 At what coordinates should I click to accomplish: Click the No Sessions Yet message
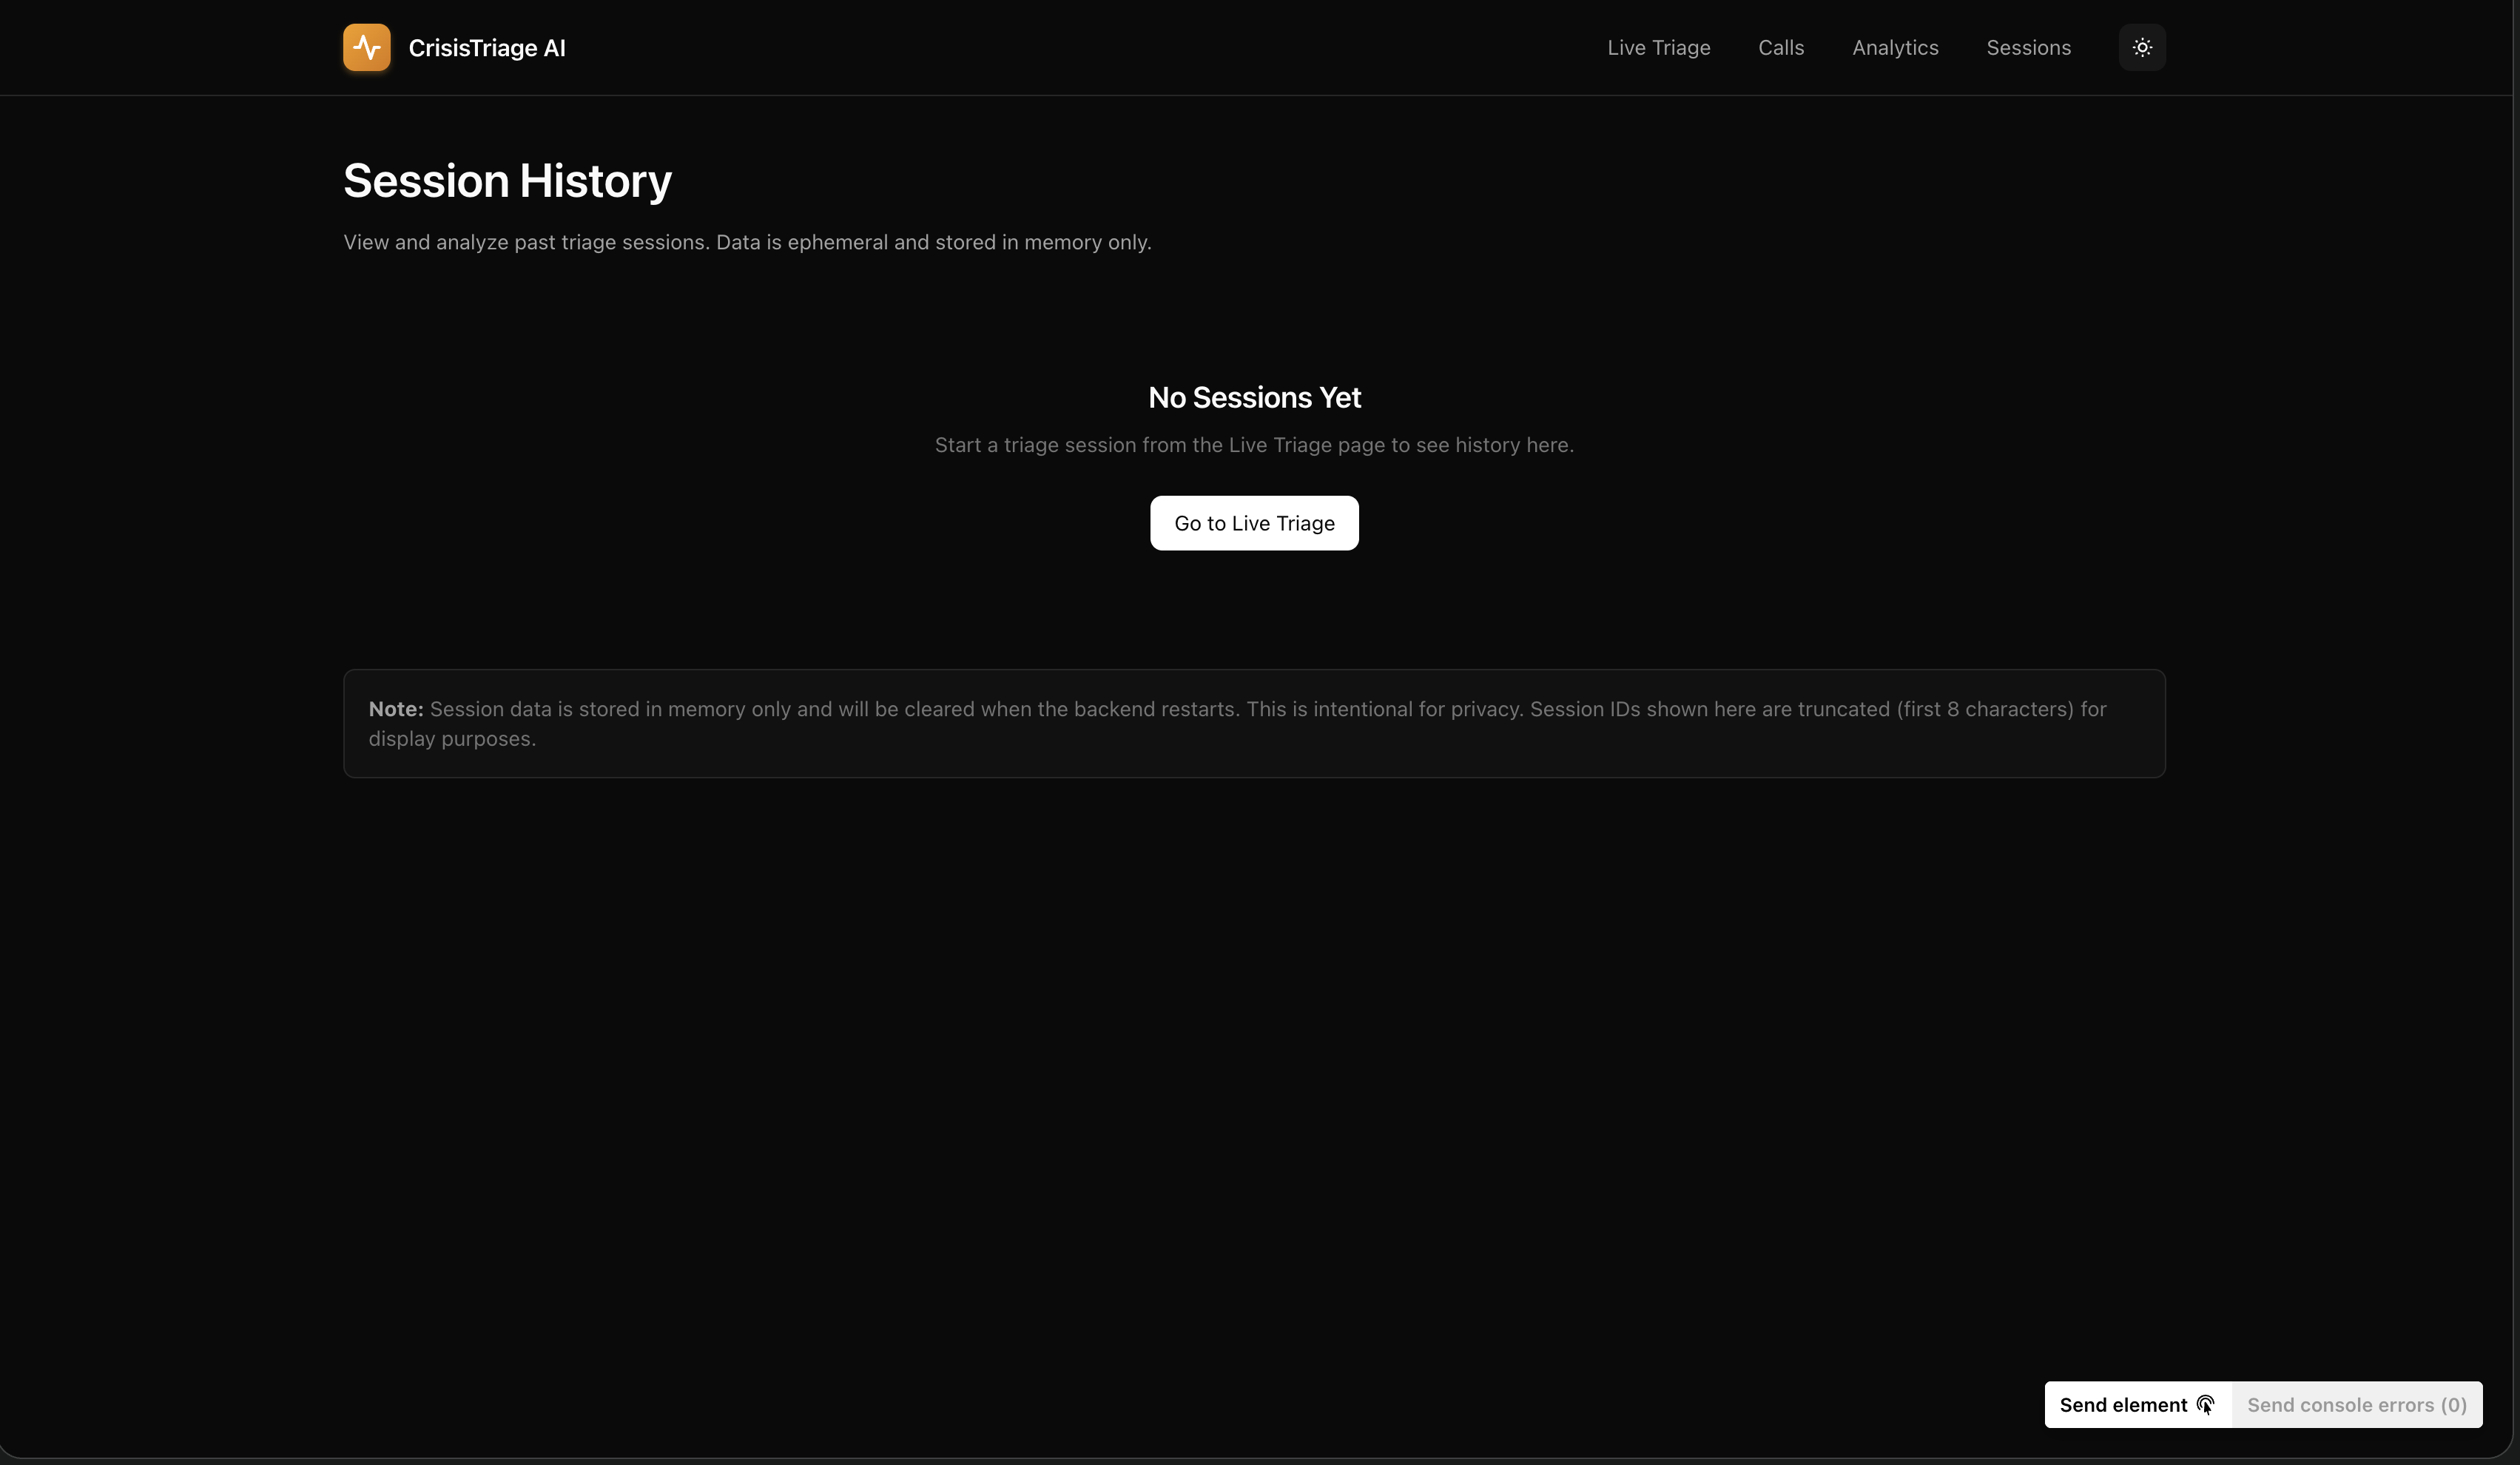1254,397
